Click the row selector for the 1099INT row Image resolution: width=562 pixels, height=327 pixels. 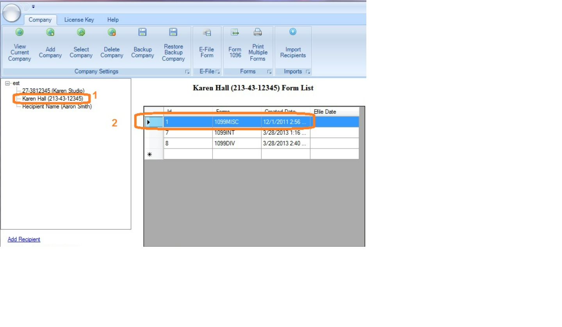point(154,133)
